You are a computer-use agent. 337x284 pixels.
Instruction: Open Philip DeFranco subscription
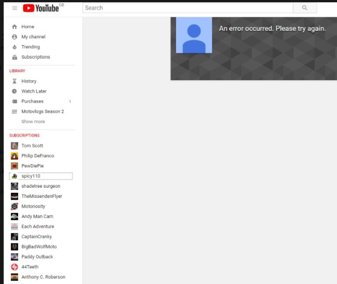click(x=38, y=156)
